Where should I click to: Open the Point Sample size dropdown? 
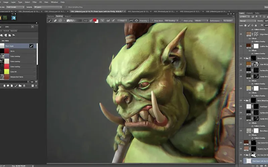[15, 7]
